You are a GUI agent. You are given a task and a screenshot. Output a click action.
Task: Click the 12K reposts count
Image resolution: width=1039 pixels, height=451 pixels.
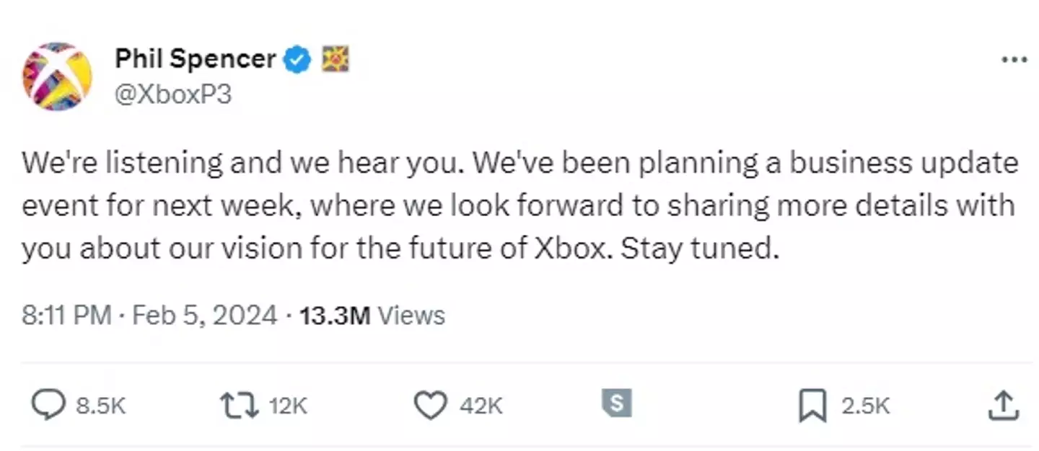click(288, 407)
